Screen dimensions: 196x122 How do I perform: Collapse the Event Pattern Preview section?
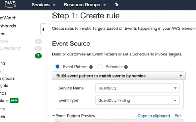54,116
